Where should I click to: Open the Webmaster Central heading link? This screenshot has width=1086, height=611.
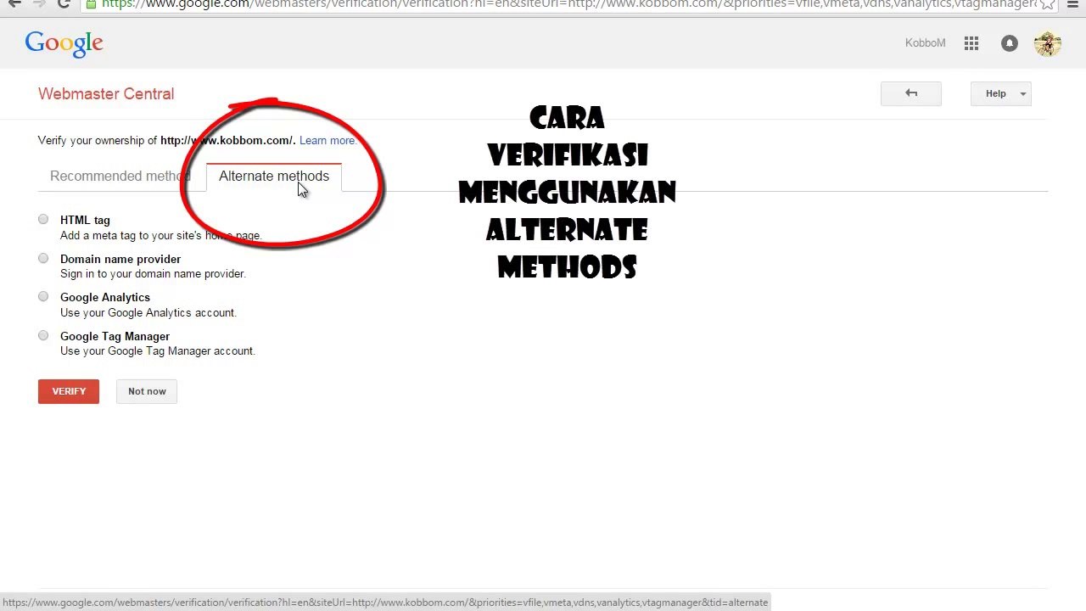pyautogui.click(x=106, y=94)
